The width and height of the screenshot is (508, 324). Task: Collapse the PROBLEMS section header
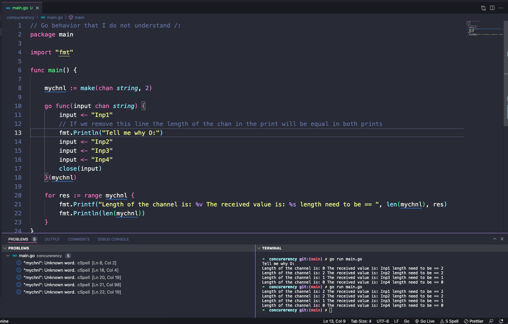click(128, 248)
